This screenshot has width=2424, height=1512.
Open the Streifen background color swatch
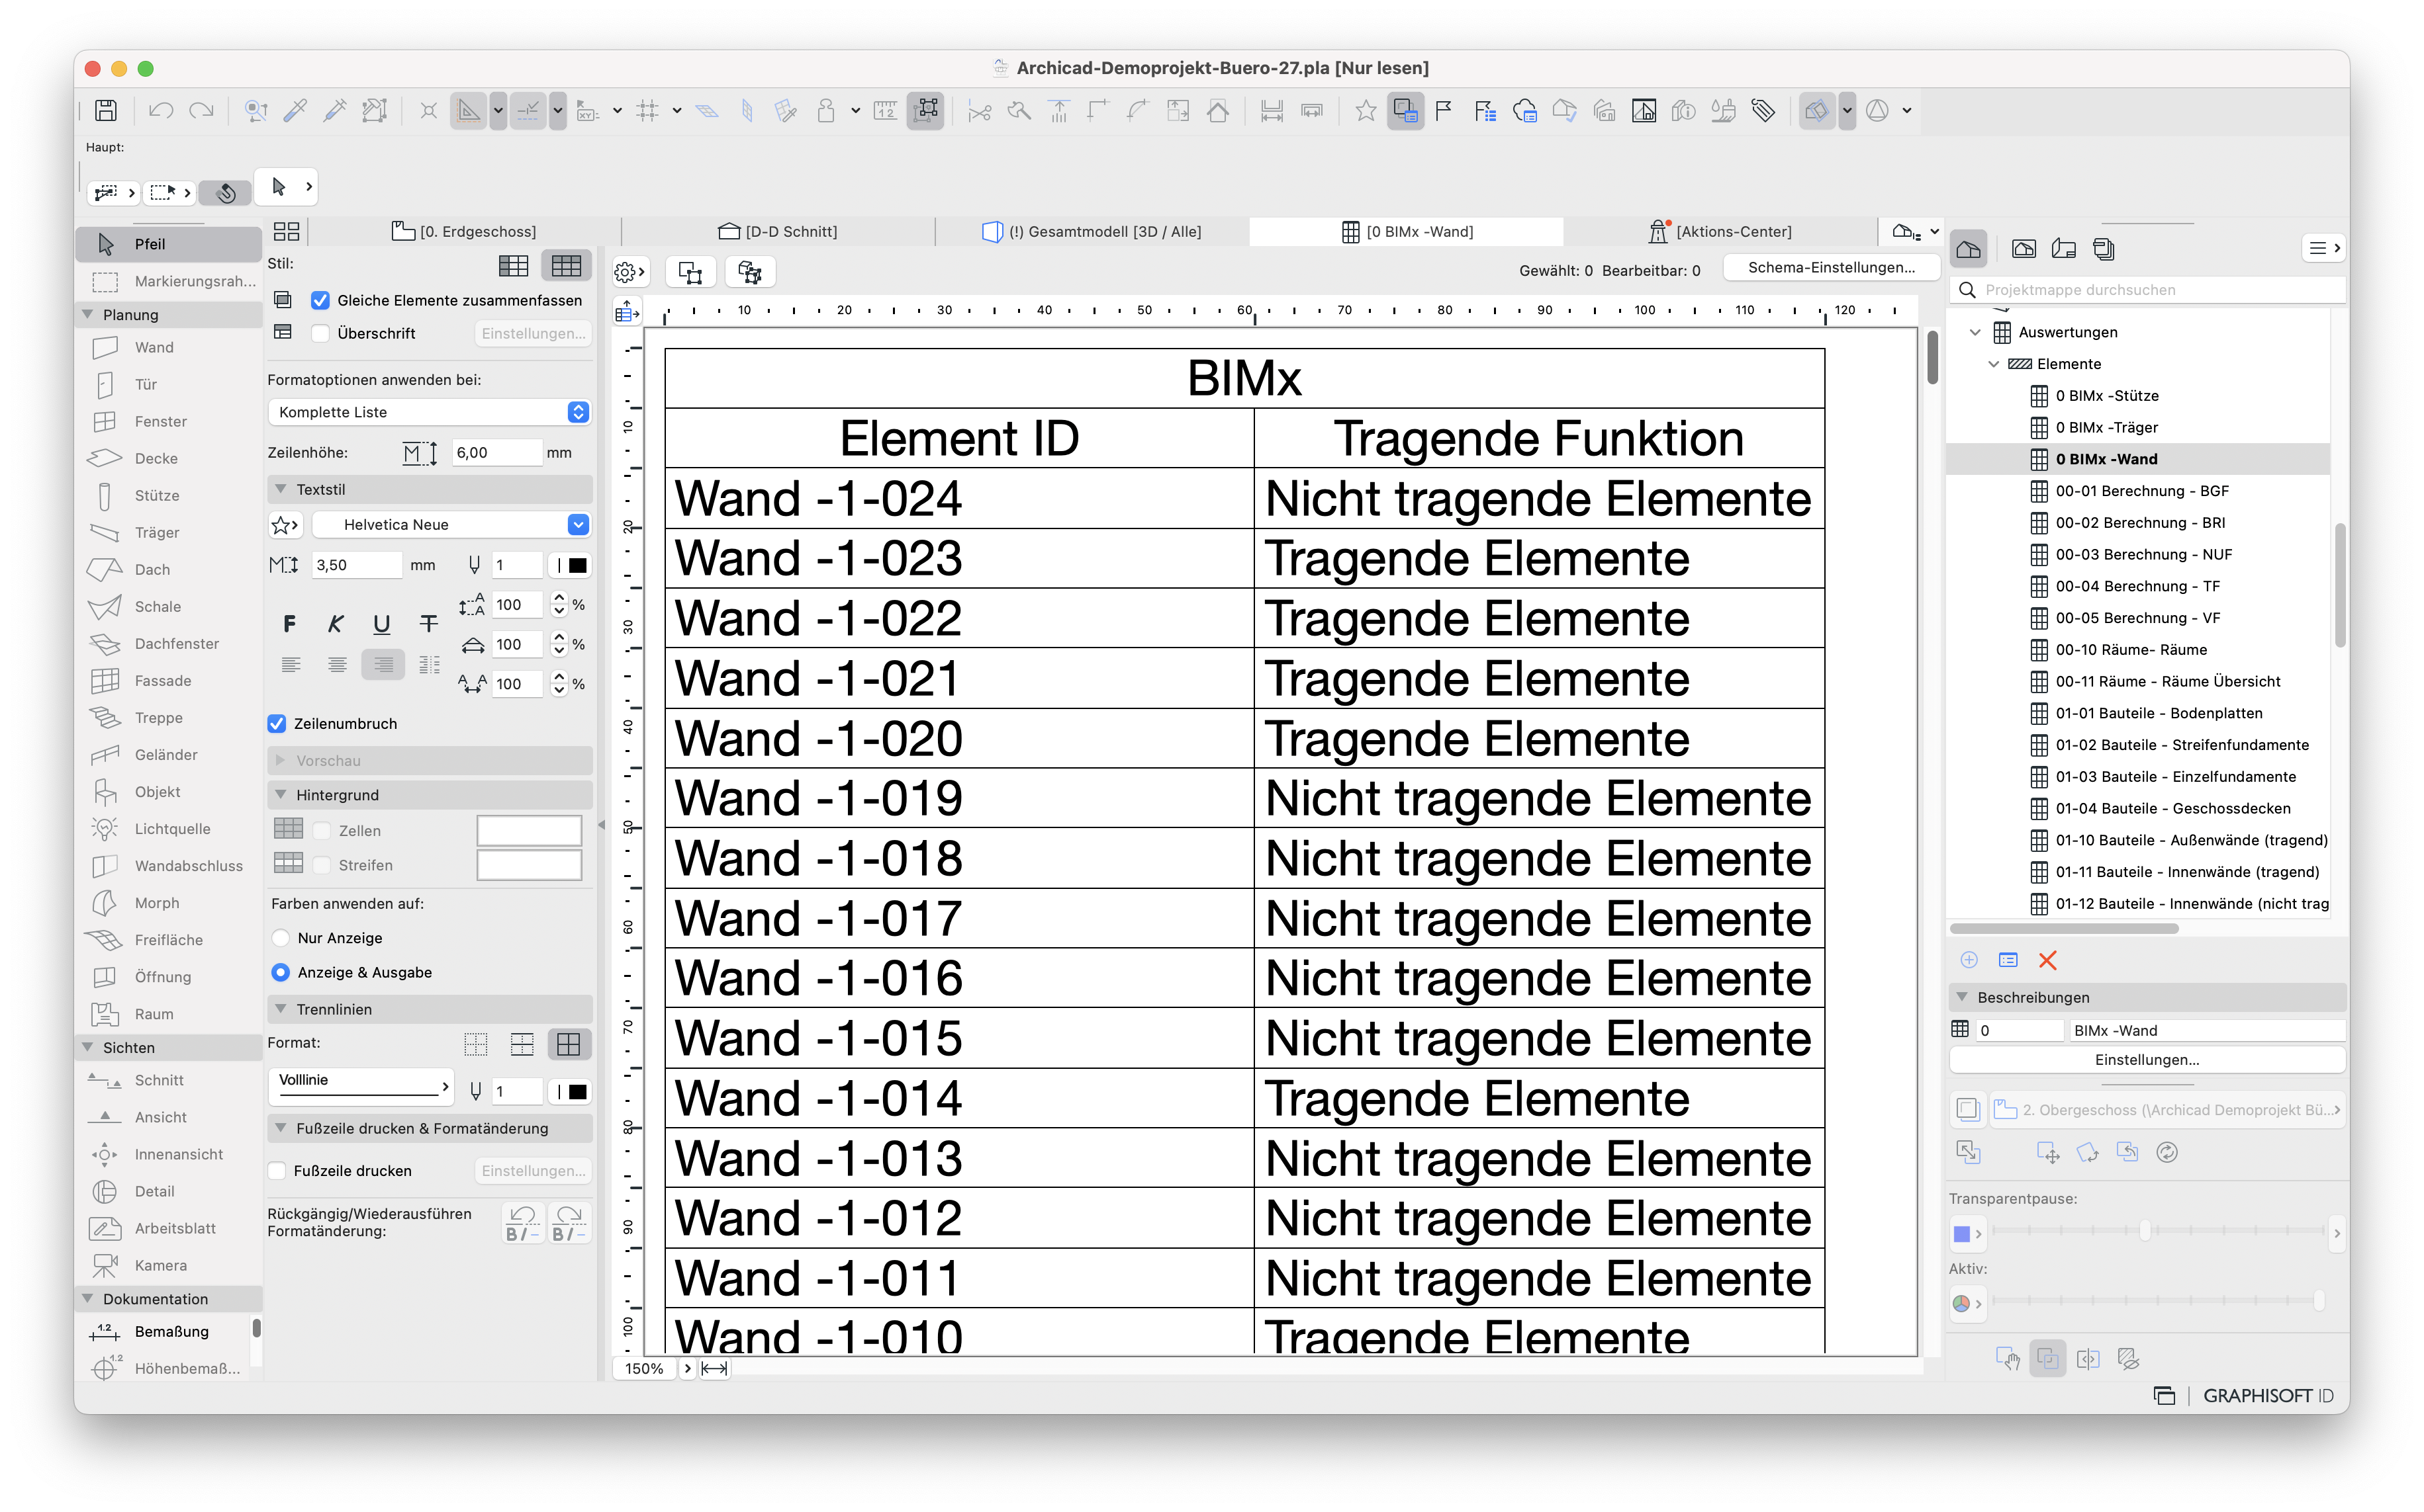tap(528, 865)
